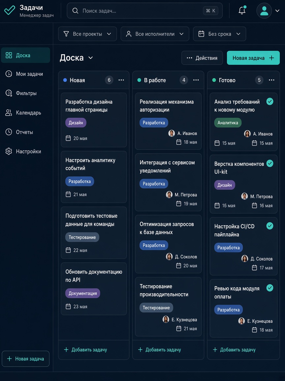Screen dimensions: 285x381
Task: Click the Разработка tag on Настроить аналитику событий card
Action: [79, 181]
